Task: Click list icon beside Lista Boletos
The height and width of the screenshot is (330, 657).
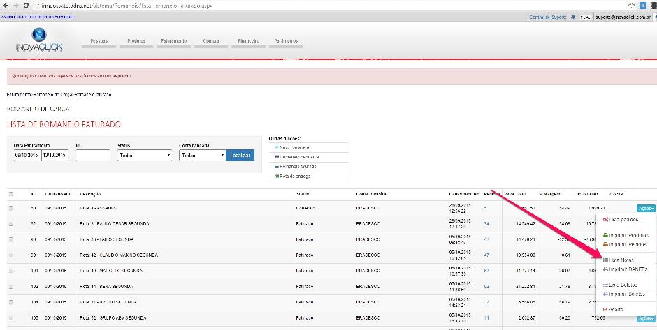Action: pos(605,285)
